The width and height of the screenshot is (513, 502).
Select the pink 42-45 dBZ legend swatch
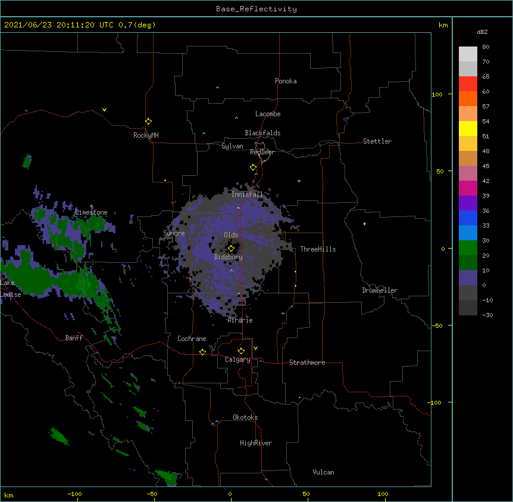pyautogui.click(x=468, y=173)
